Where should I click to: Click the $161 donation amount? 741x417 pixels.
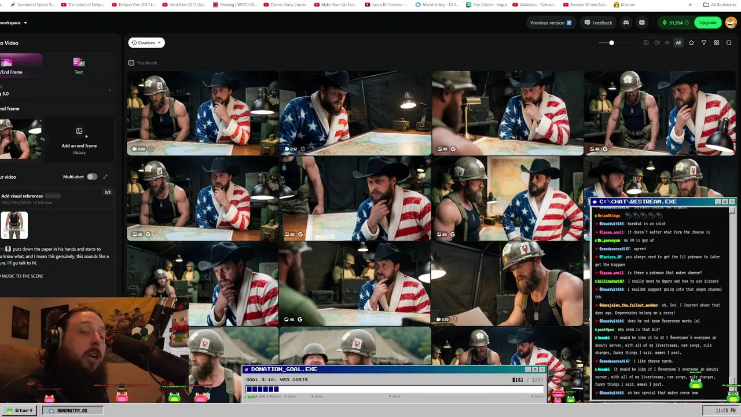point(518,380)
